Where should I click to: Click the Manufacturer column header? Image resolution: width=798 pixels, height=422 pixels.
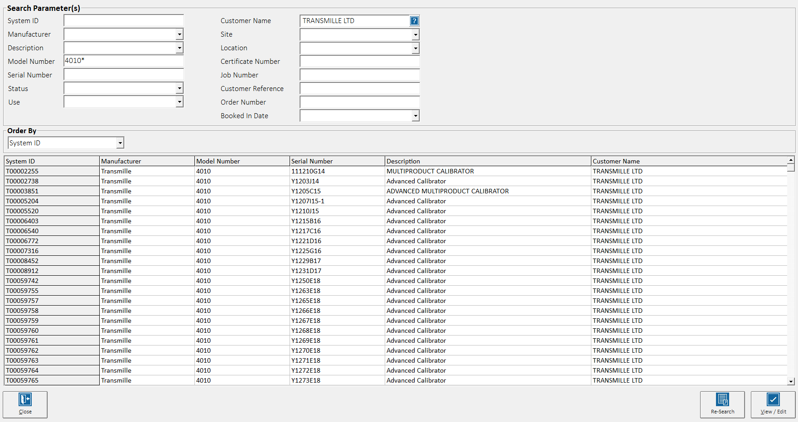click(x=147, y=161)
